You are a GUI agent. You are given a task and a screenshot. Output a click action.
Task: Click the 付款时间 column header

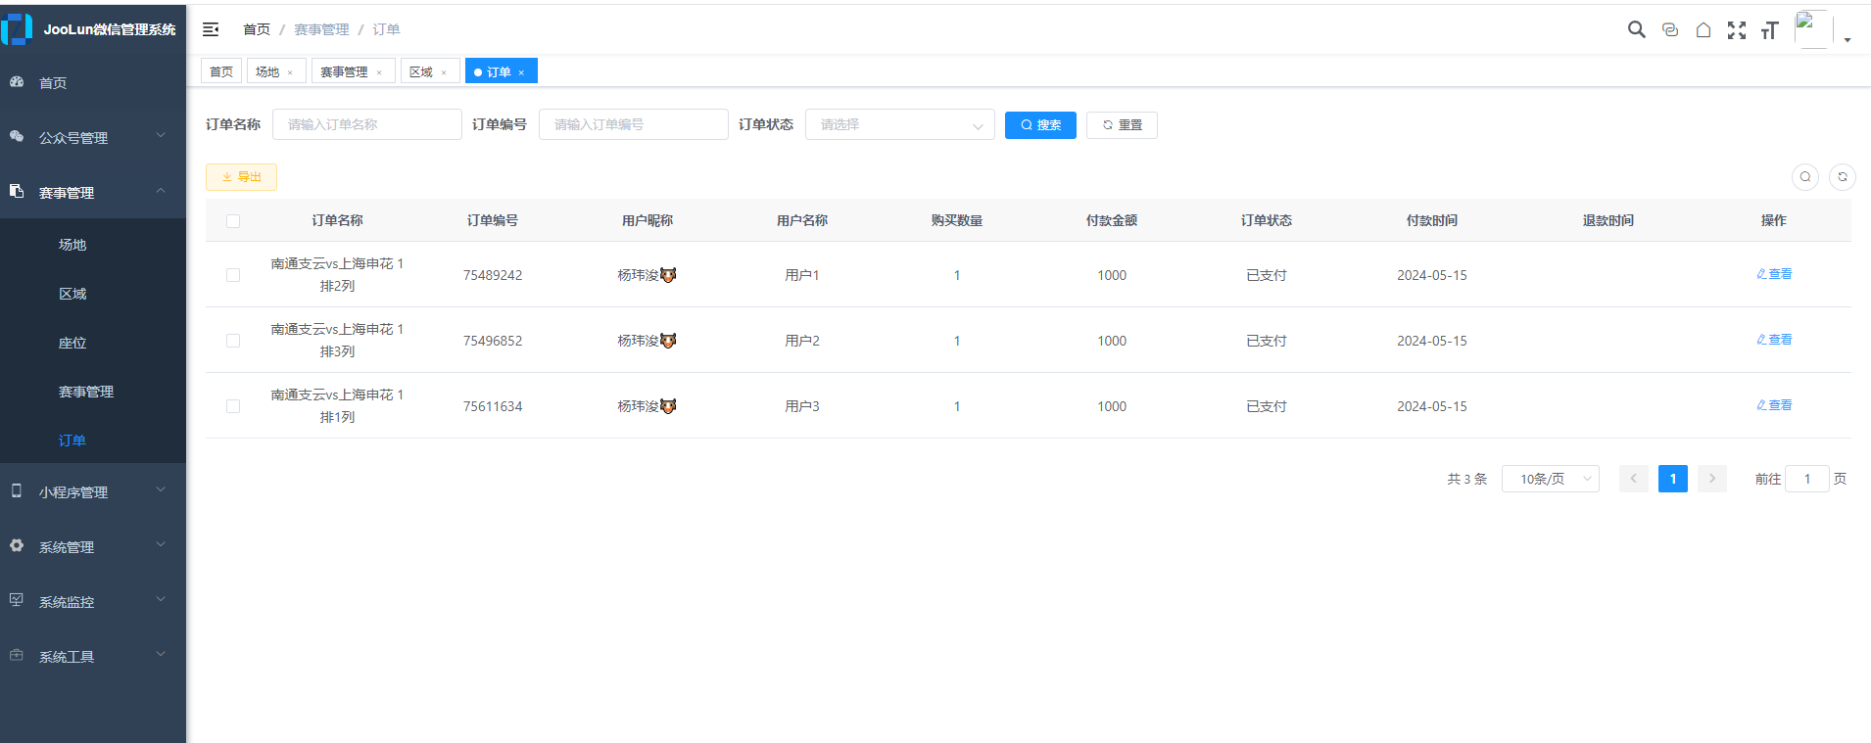pyautogui.click(x=1432, y=221)
